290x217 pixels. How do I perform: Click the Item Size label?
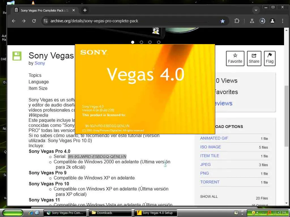point(38,88)
